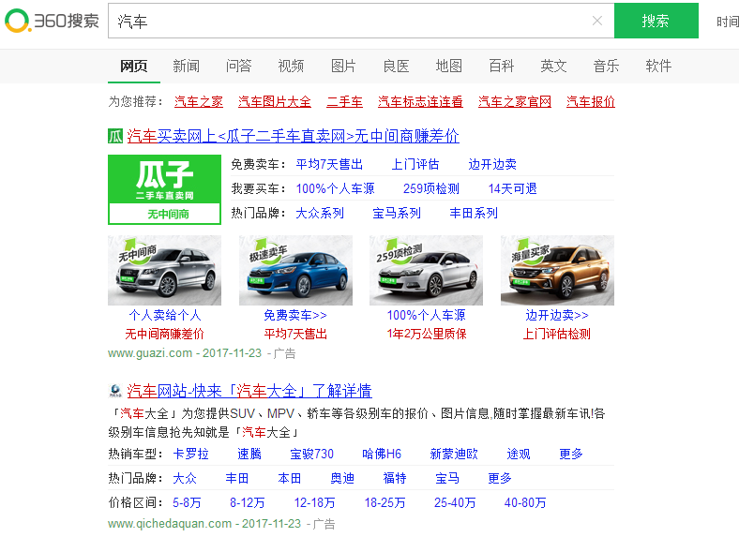
Task: Open the 地图 tab
Action: pyautogui.click(x=448, y=66)
